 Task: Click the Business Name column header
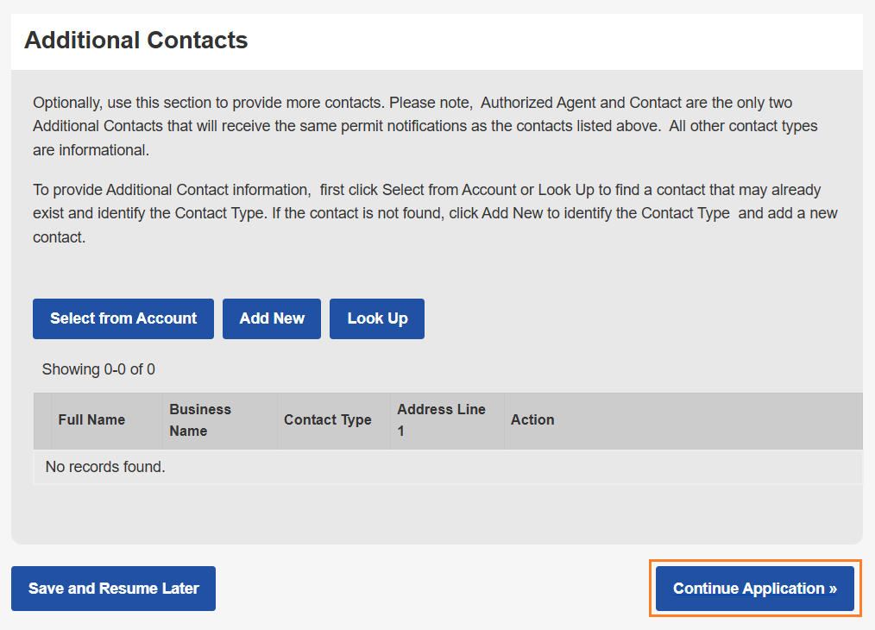[200, 420]
